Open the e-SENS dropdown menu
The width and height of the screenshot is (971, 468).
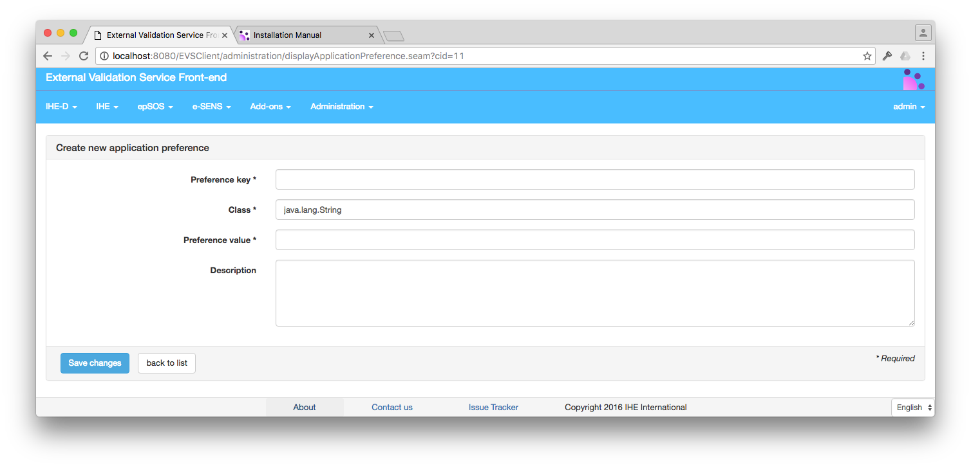click(x=211, y=106)
